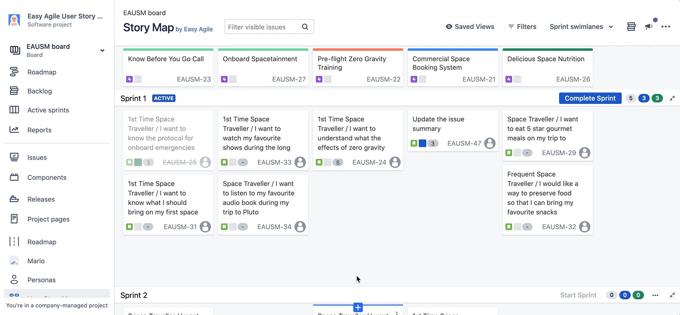Click the search magnifier icon
This screenshot has height=315, width=680.
305,27
